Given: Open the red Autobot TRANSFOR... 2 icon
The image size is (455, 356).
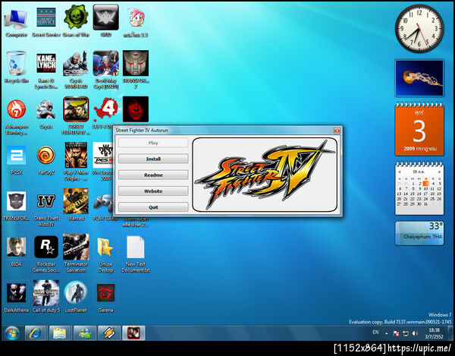Looking at the screenshot, I should pos(136,70).
